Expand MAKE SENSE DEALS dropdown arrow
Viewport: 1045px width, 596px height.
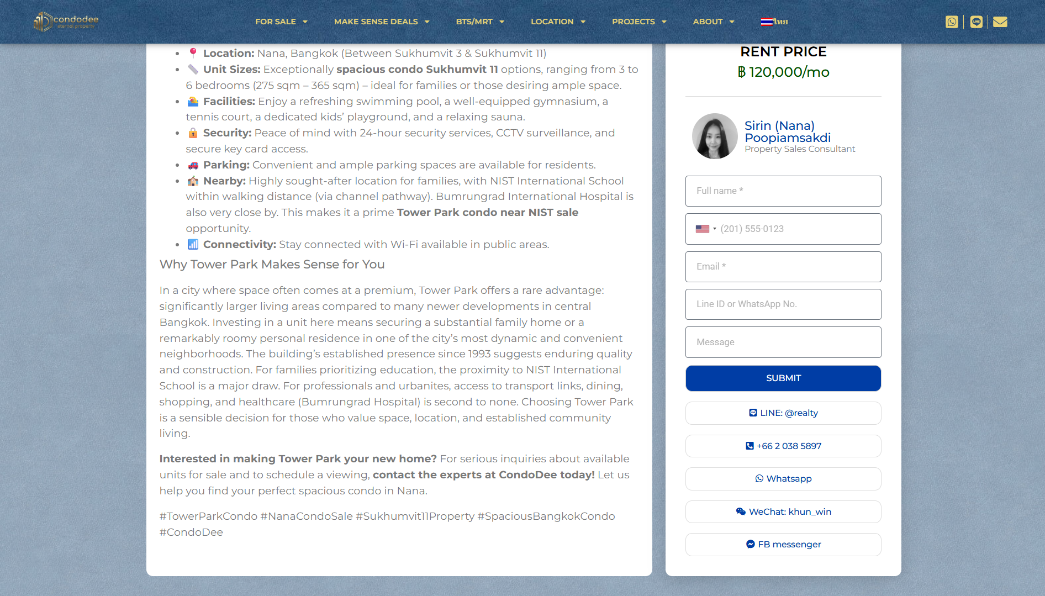point(427,22)
